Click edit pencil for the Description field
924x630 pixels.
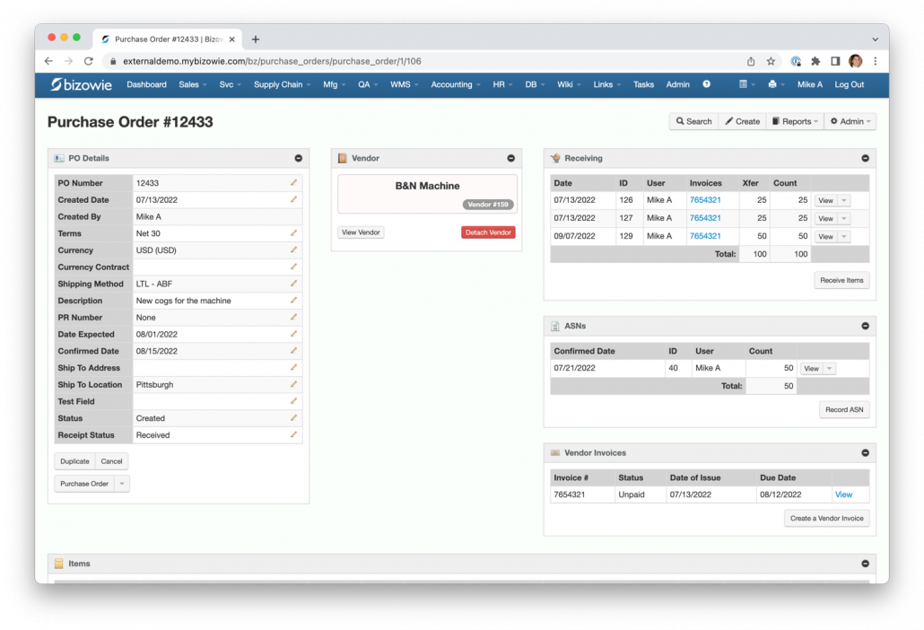click(x=293, y=301)
